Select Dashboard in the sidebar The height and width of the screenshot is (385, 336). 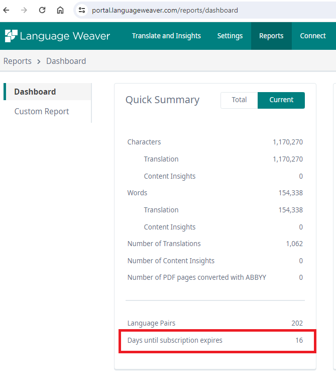[48, 92]
